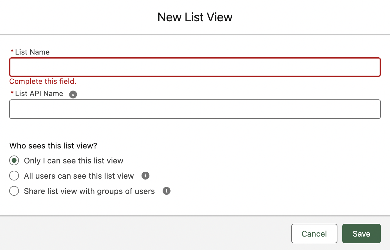390x250 pixels.
Task: Click the List Name field label
Action: [32, 52]
